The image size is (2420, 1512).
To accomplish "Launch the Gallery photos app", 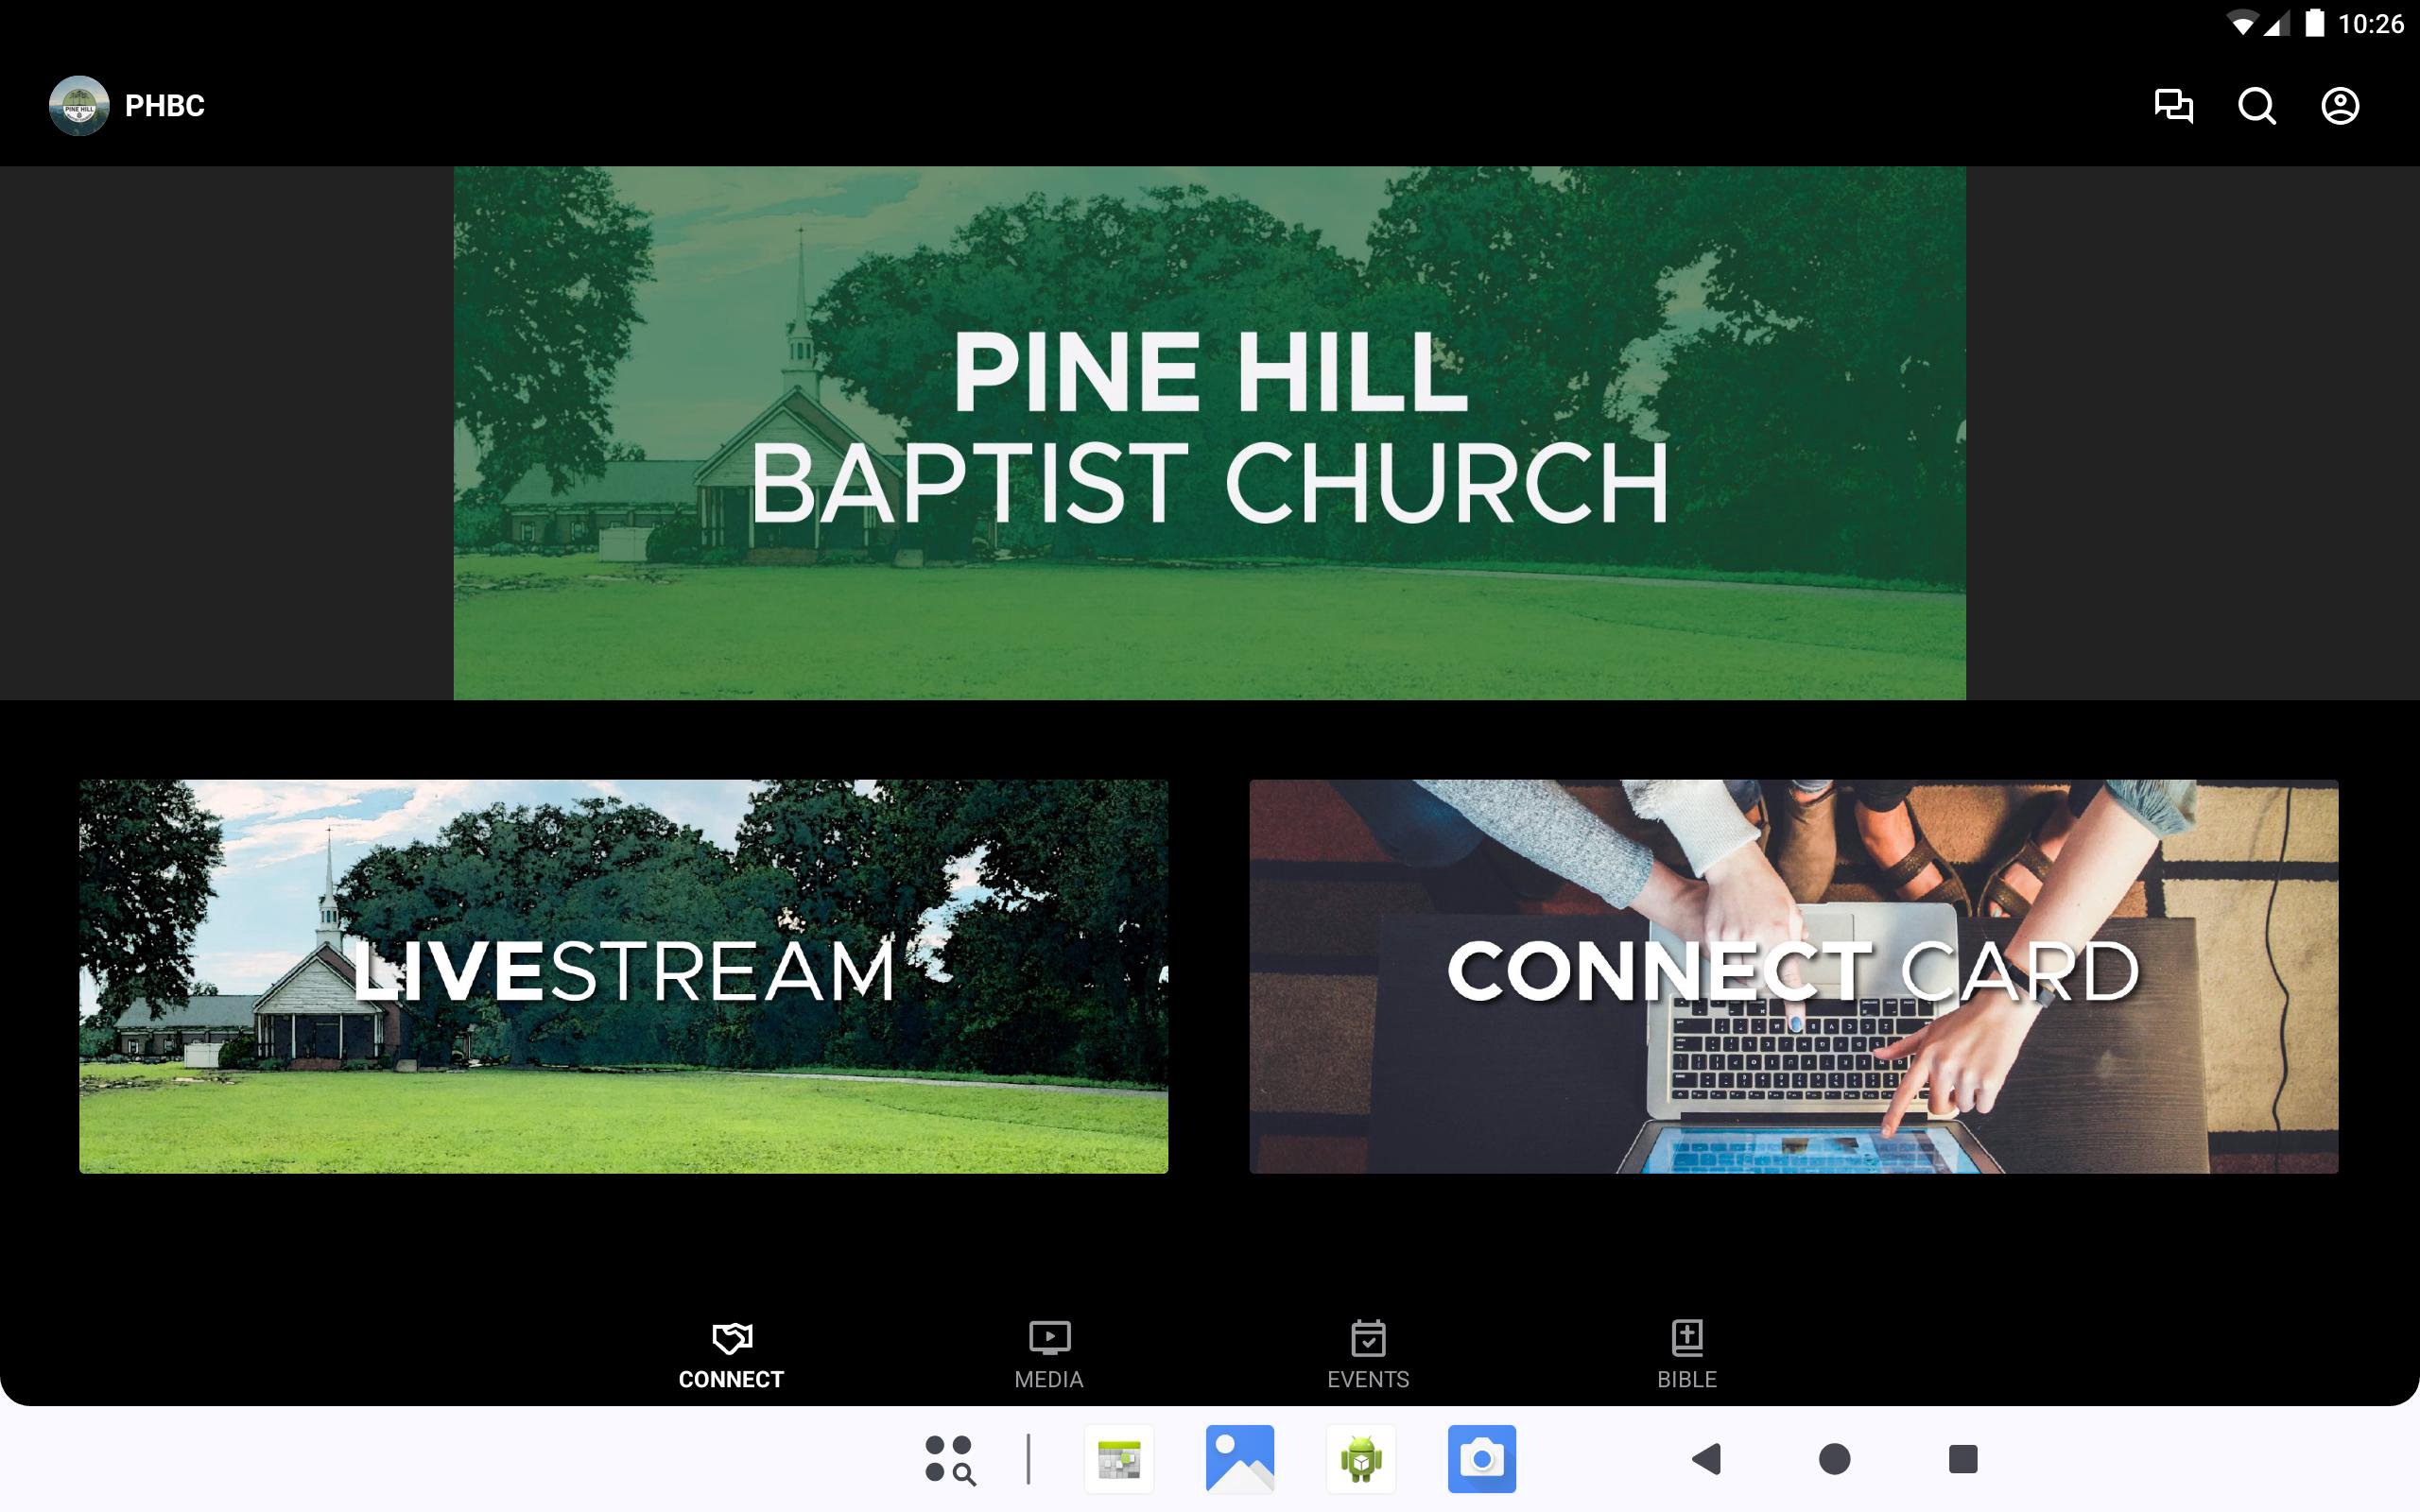I will click(1240, 1459).
